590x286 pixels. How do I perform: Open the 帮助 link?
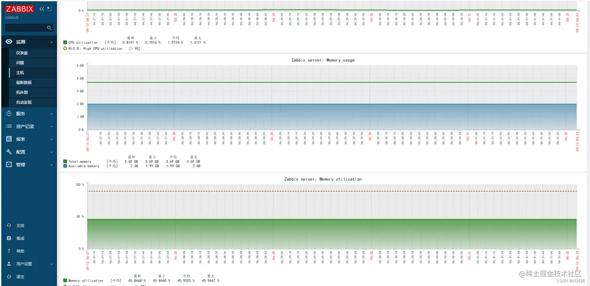pos(20,251)
